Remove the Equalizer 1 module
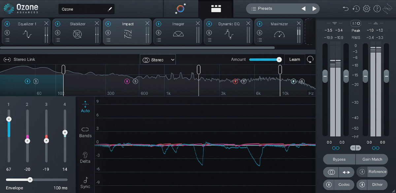Image resolution: width=396 pixels, height=193 pixels. 46,23
